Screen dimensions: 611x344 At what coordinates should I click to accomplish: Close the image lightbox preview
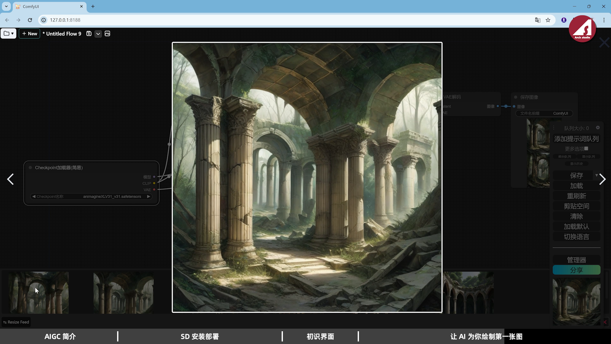coord(604,42)
